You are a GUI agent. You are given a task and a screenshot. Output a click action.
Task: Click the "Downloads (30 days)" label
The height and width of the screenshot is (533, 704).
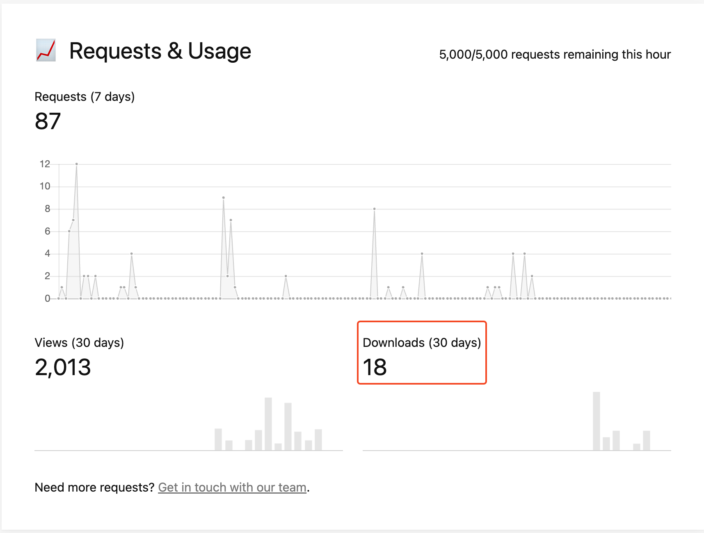click(422, 343)
